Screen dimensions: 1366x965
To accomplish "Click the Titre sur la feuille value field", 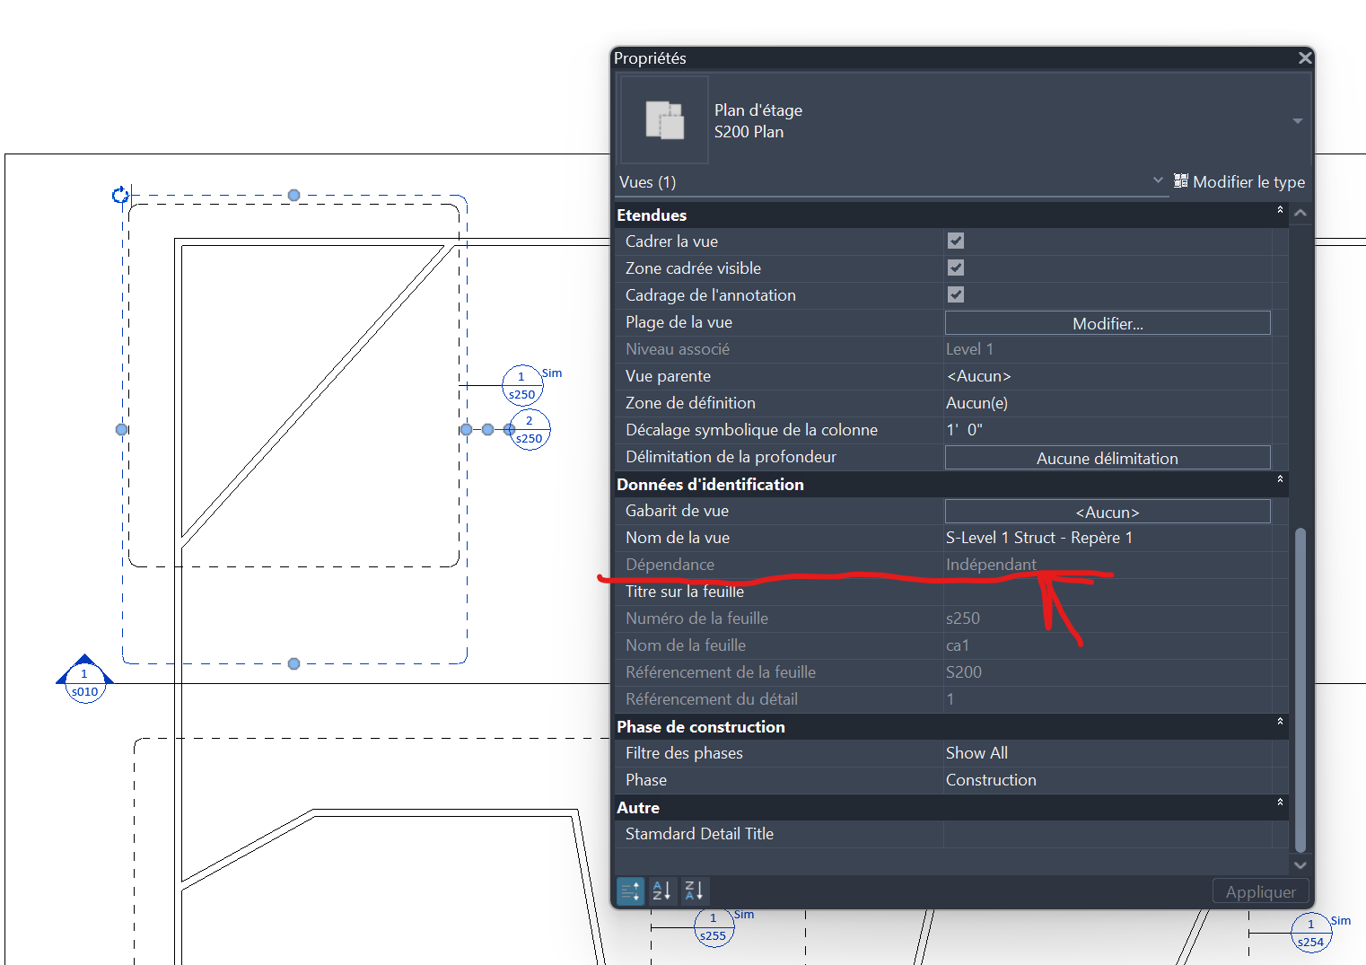I will click(1108, 592).
